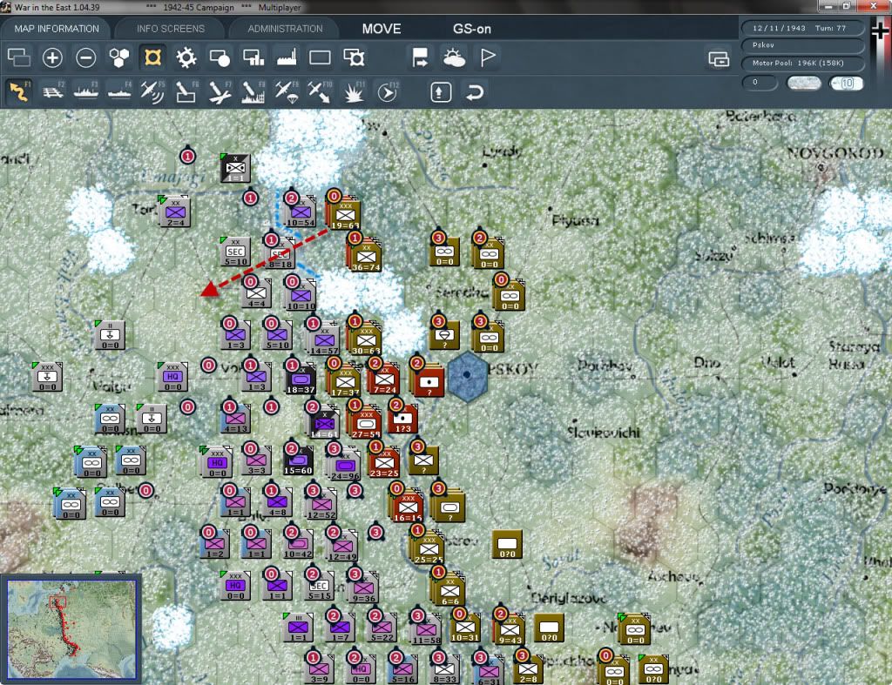Viewport: 892px width, 685px height.
Task: Show the weather overlay
Action: tap(454, 57)
